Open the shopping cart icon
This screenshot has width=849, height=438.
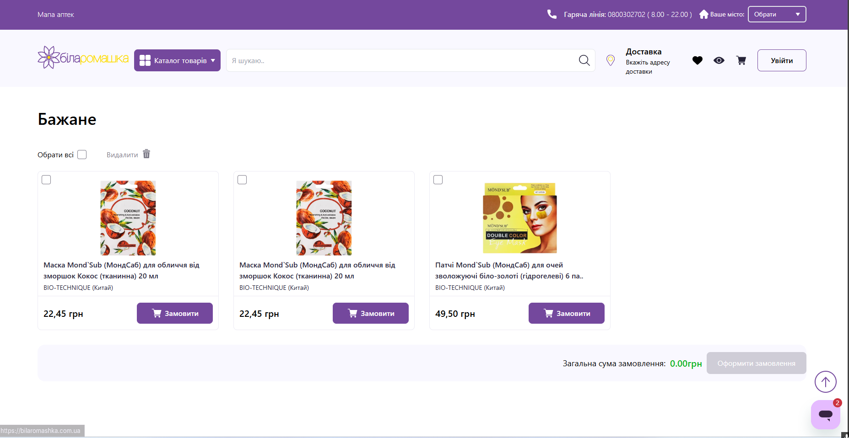click(741, 60)
